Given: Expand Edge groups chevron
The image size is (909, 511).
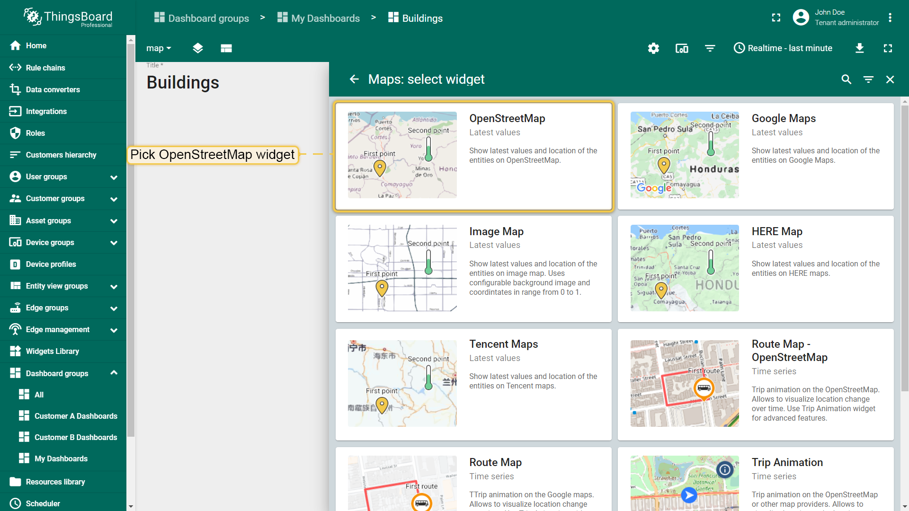Looking at the screenshot, I should 114,308.
